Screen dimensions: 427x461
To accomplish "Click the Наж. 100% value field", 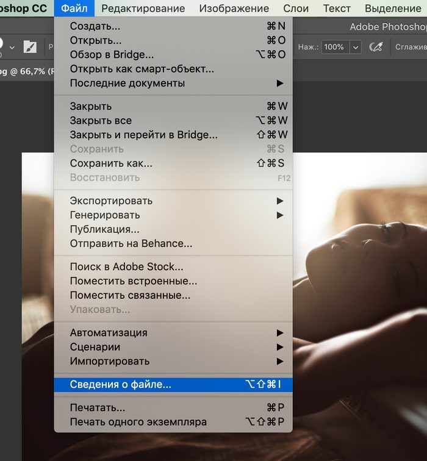I will point(335,47).
